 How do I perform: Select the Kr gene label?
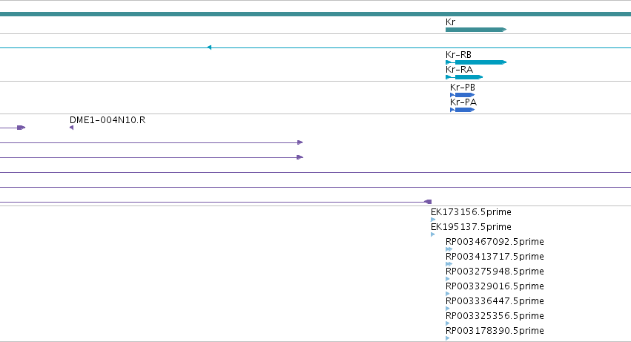450,22
